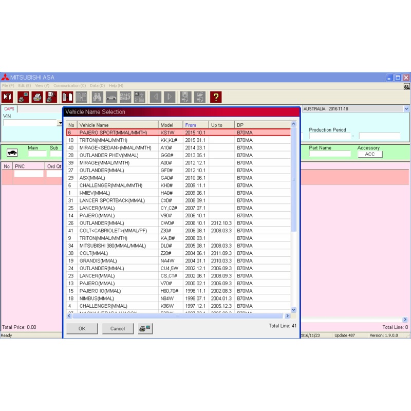The width and height of the screenshot is (411, 411).
Task: Click the VIN input field
Action: pos(30,123)
